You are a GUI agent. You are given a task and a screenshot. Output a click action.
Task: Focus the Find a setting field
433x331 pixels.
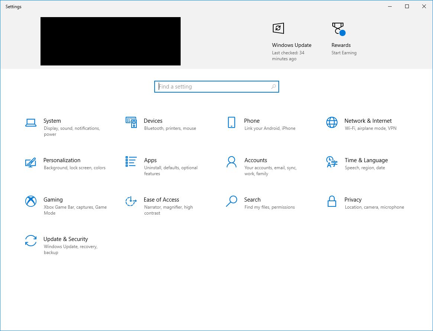click(x=216, y=87)
